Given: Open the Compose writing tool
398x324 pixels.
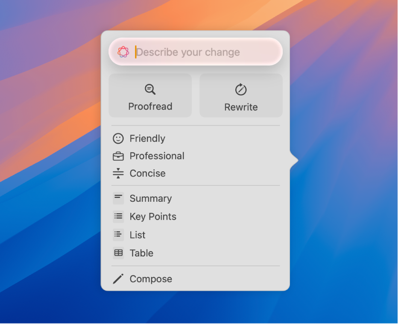Looking at the screenshot, I should point(150,278).
